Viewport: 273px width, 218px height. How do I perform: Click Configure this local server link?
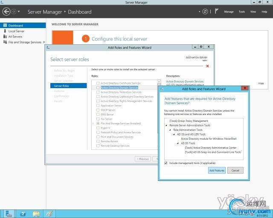point(119,39)
